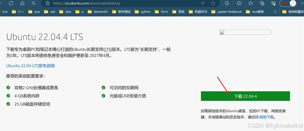Open the 若依 bookmark folder
This screenshot has width=304, height=131.
pyautogui.click(x=179, y=12)
